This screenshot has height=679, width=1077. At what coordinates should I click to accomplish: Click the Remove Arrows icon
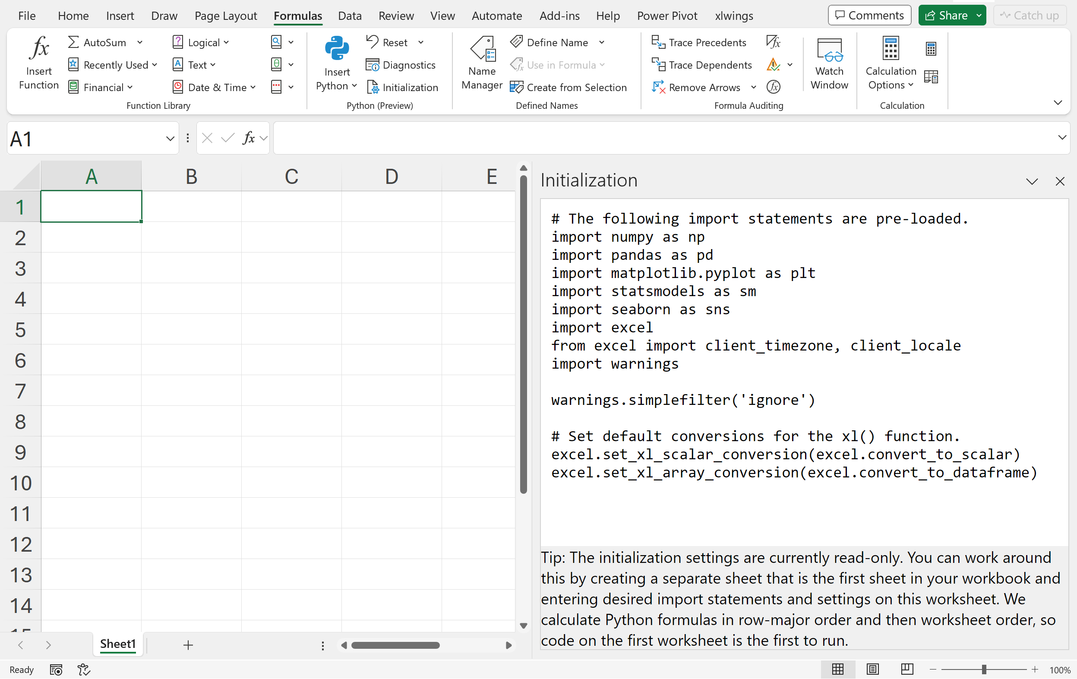658,87
